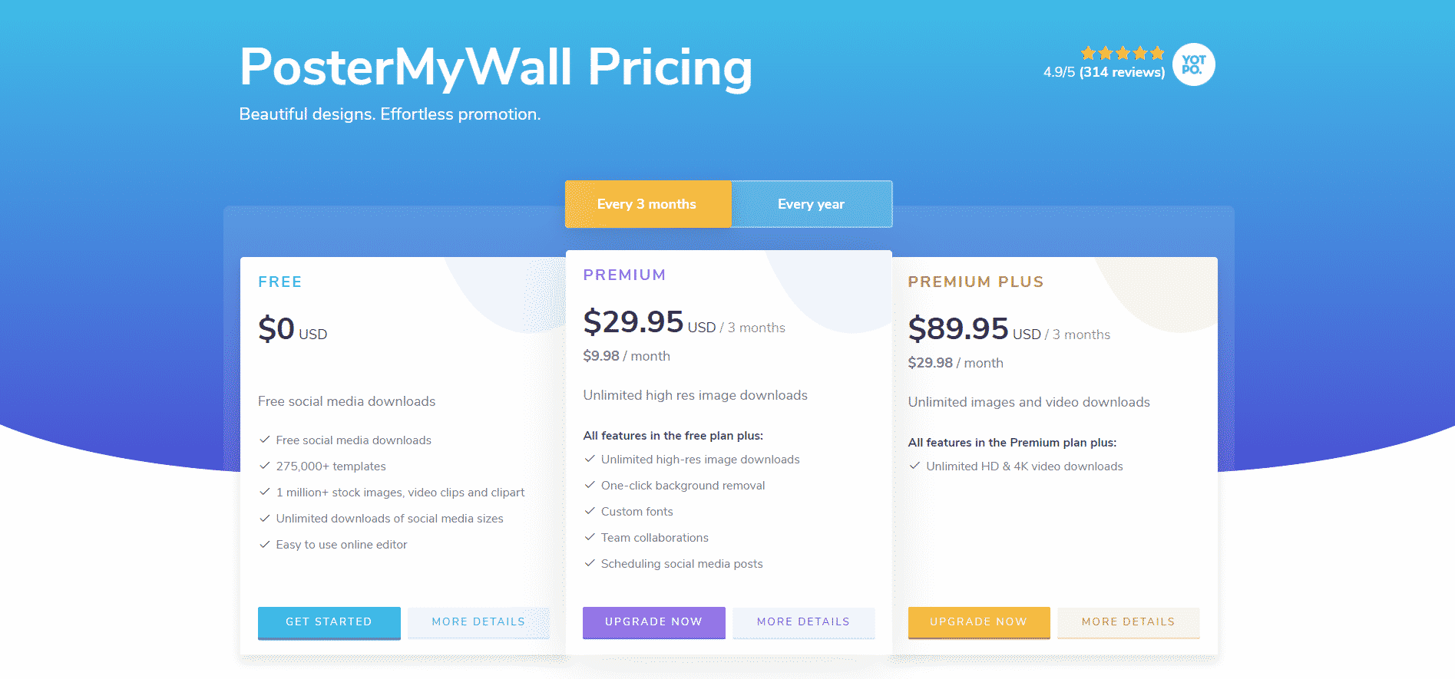Viewport: 1455px width, 679px height.
Task: Select Every 3 months billing
Action: [648, 204]
